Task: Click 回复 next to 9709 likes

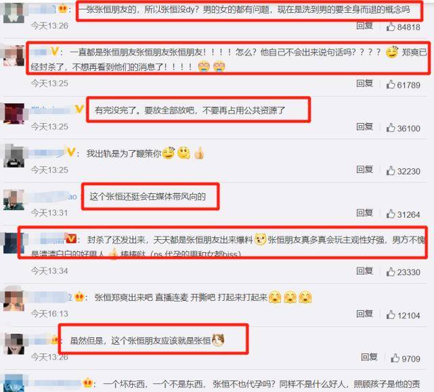Action: coord(369,357)
